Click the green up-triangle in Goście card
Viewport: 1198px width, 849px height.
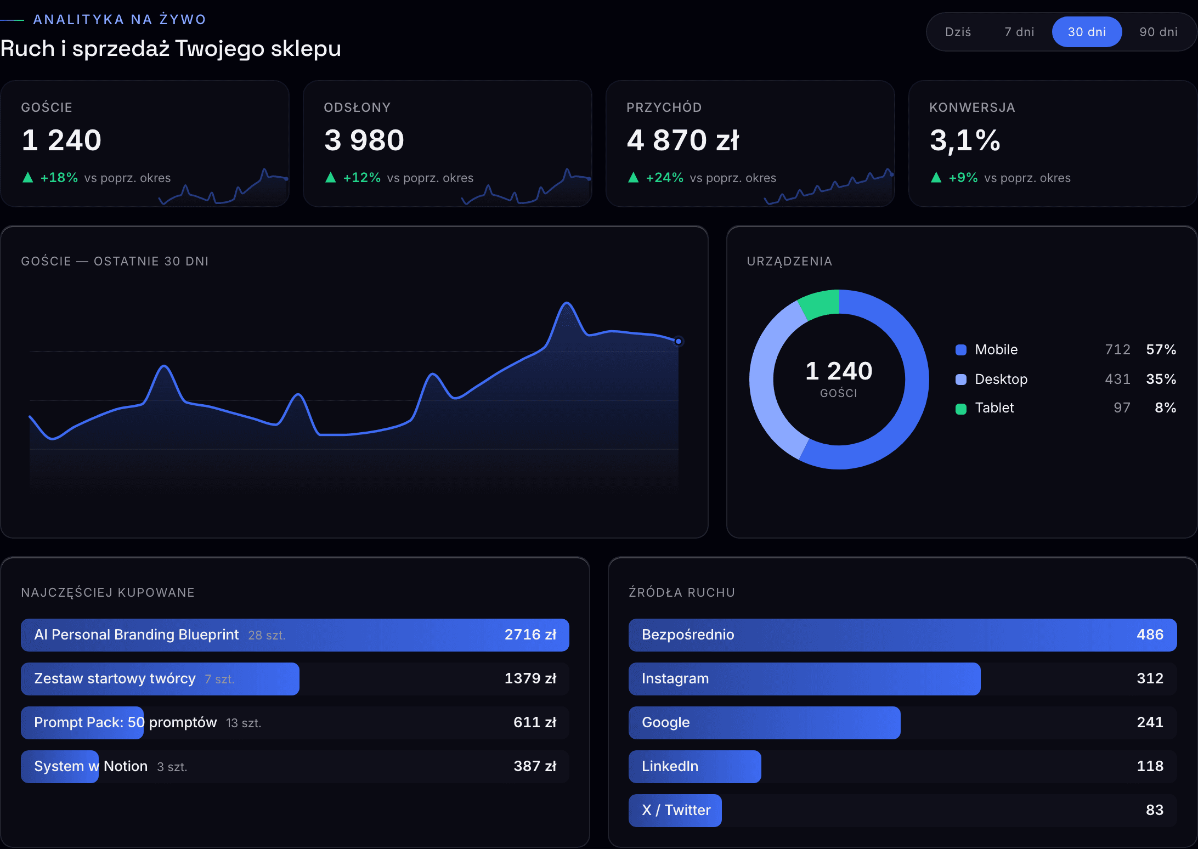[x=27, y=177]
